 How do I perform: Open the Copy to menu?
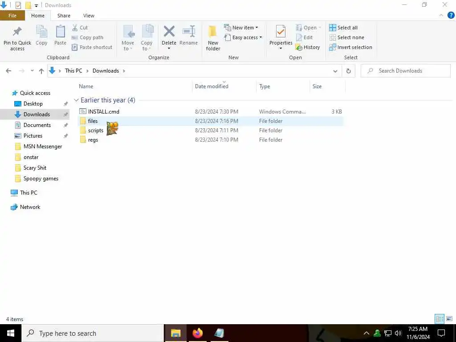click(147, 38)
